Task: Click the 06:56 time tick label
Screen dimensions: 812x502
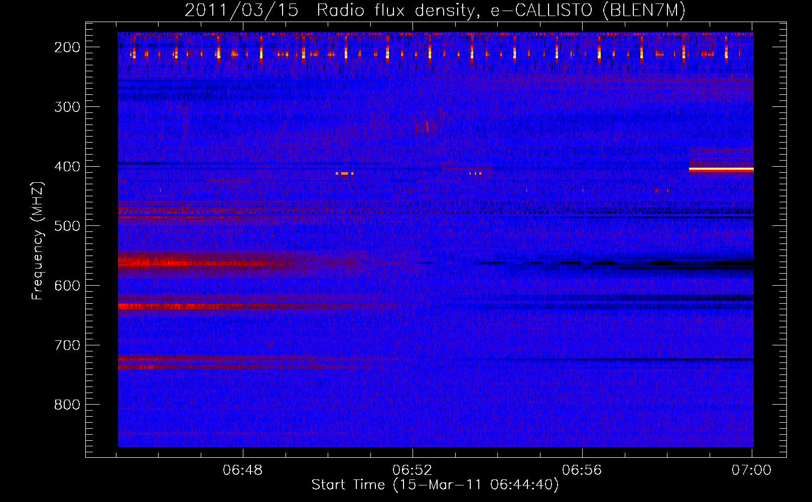Action: 582,470
